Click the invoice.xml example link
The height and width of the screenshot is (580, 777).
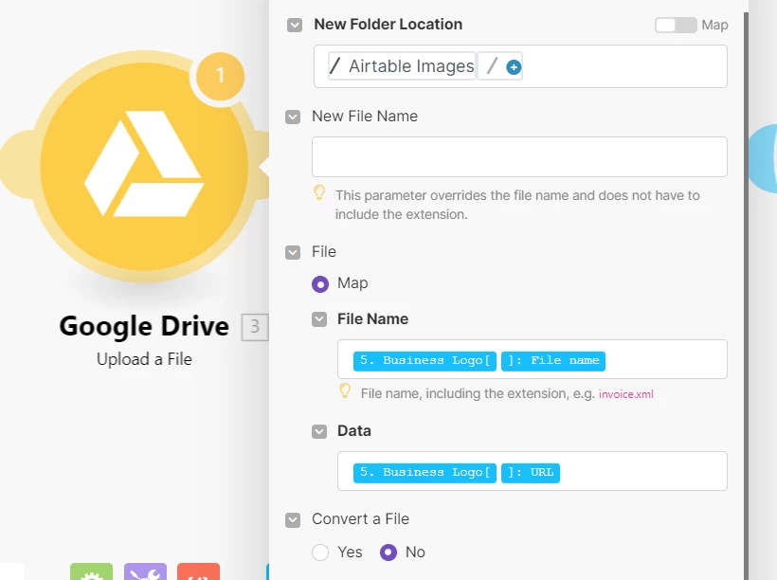coord(625,394)
